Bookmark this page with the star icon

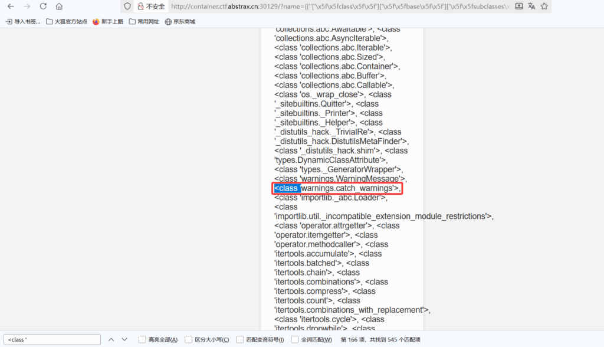pos(544,6)
